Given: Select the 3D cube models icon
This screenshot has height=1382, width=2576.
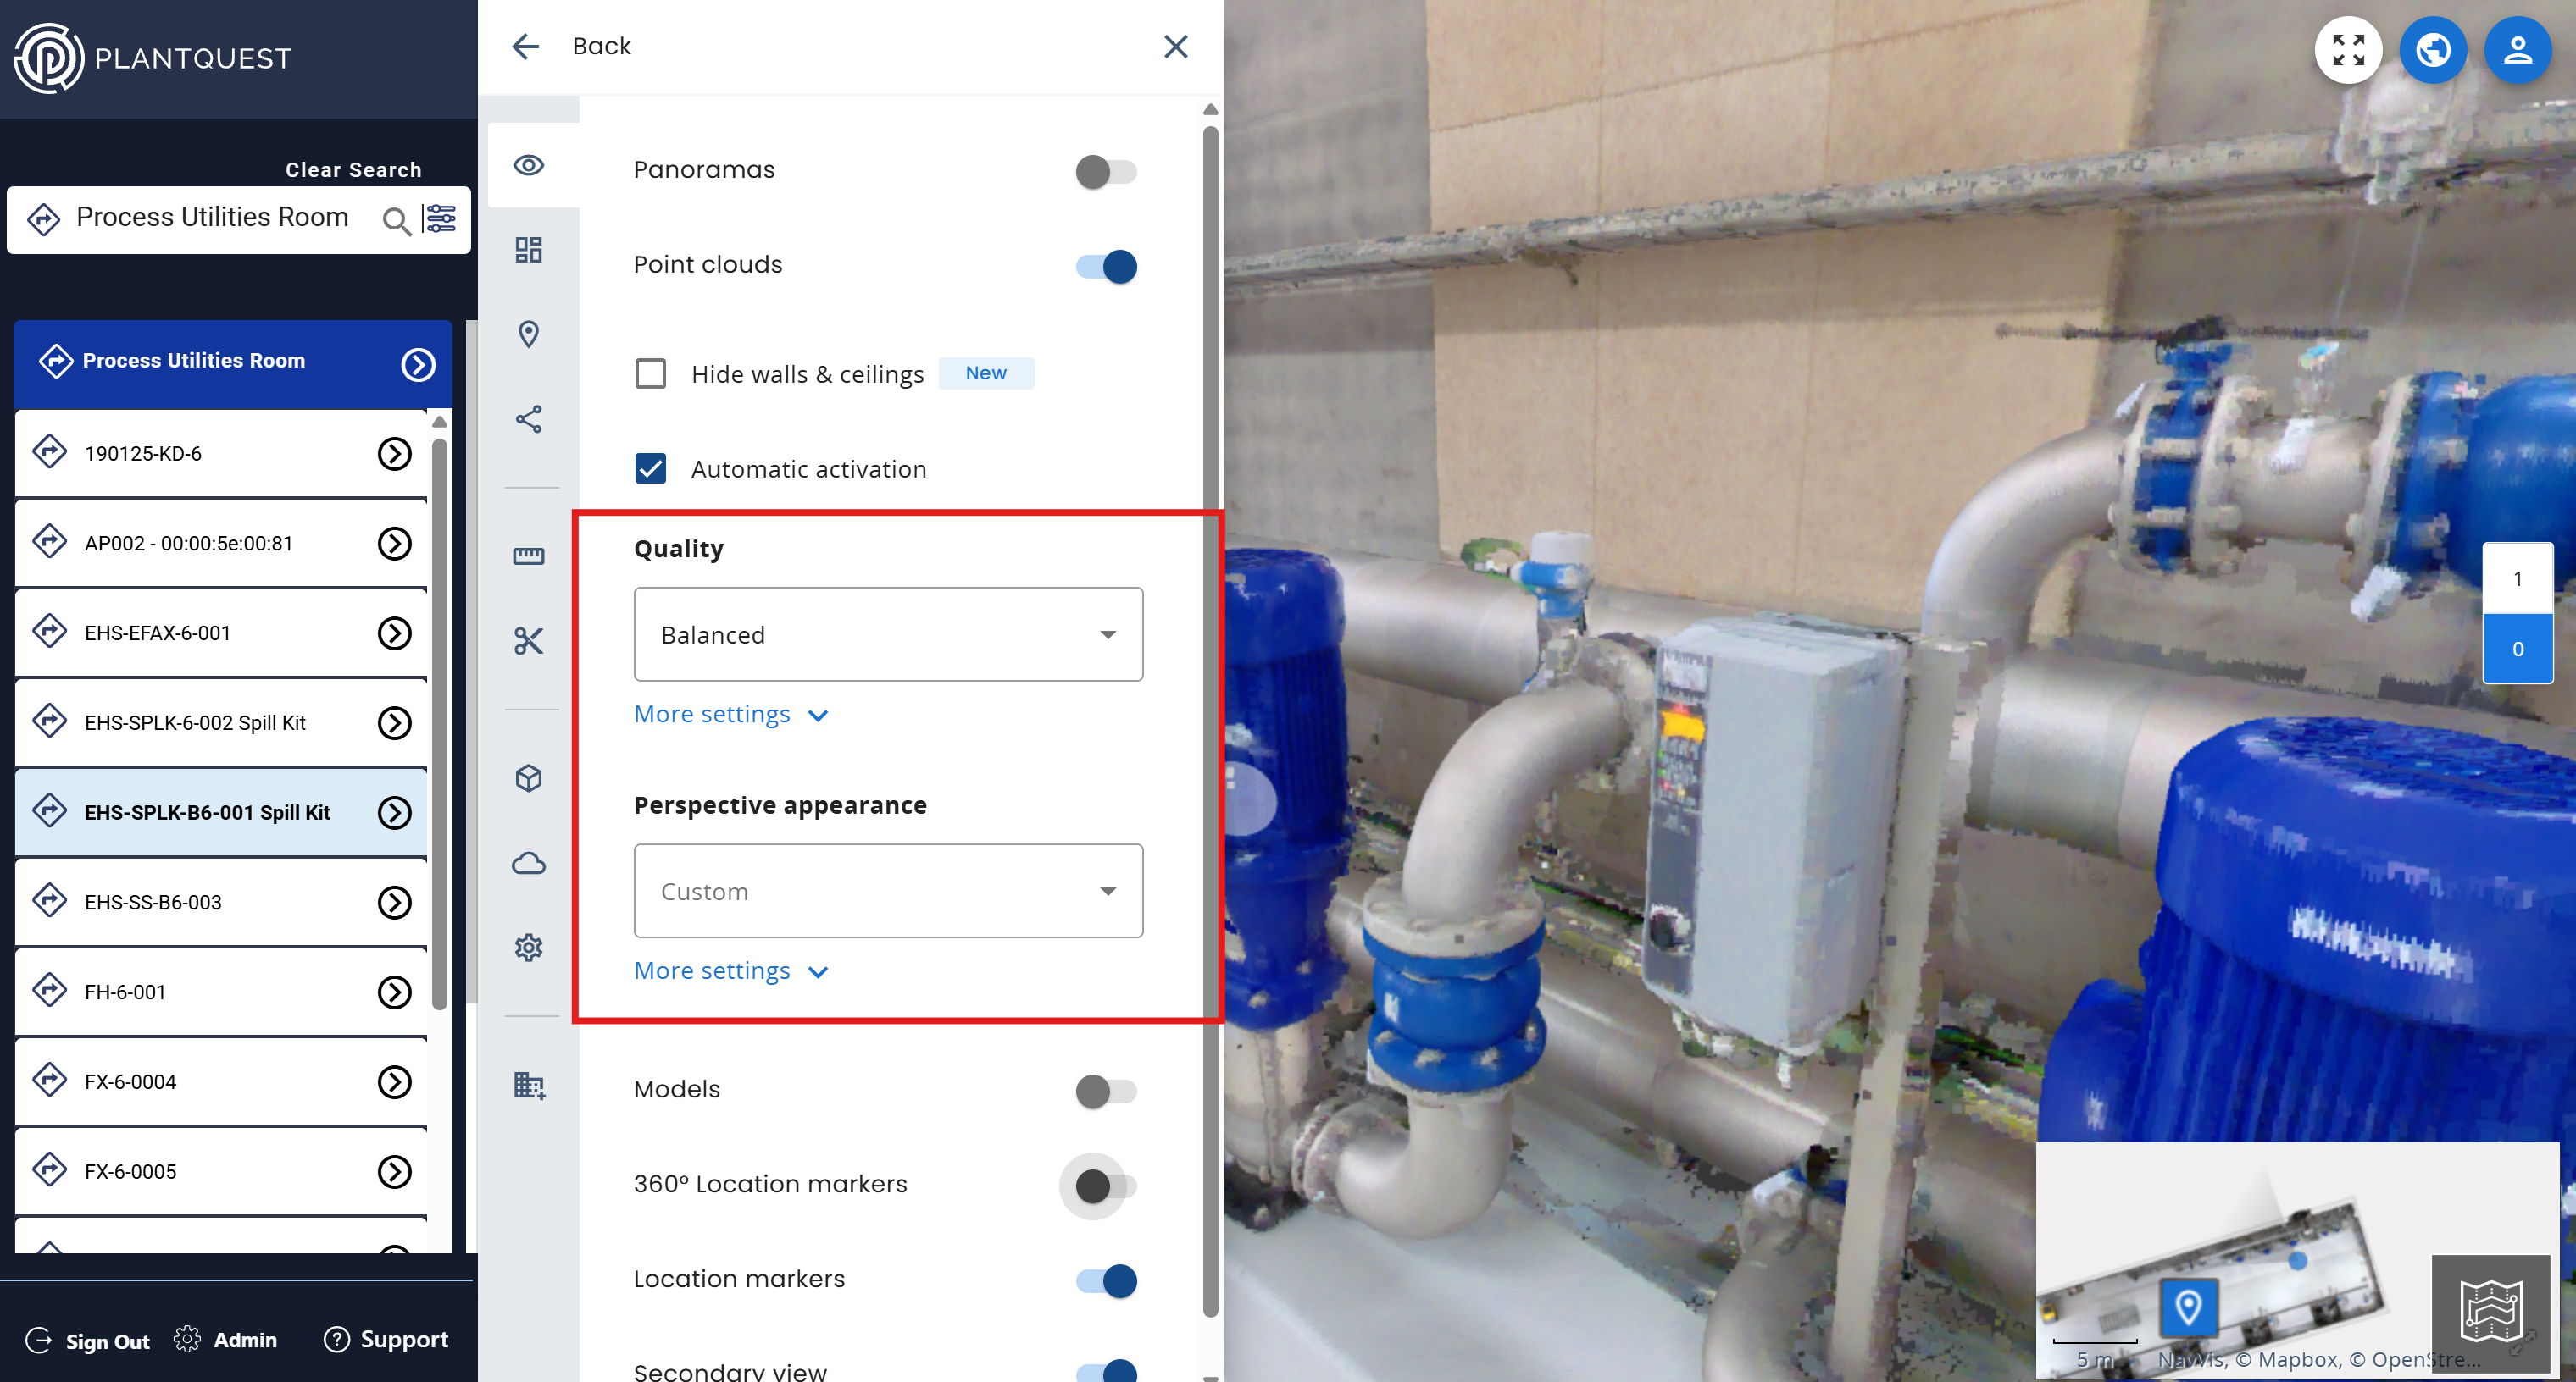Looking at the screenshot, I should 528,777.
